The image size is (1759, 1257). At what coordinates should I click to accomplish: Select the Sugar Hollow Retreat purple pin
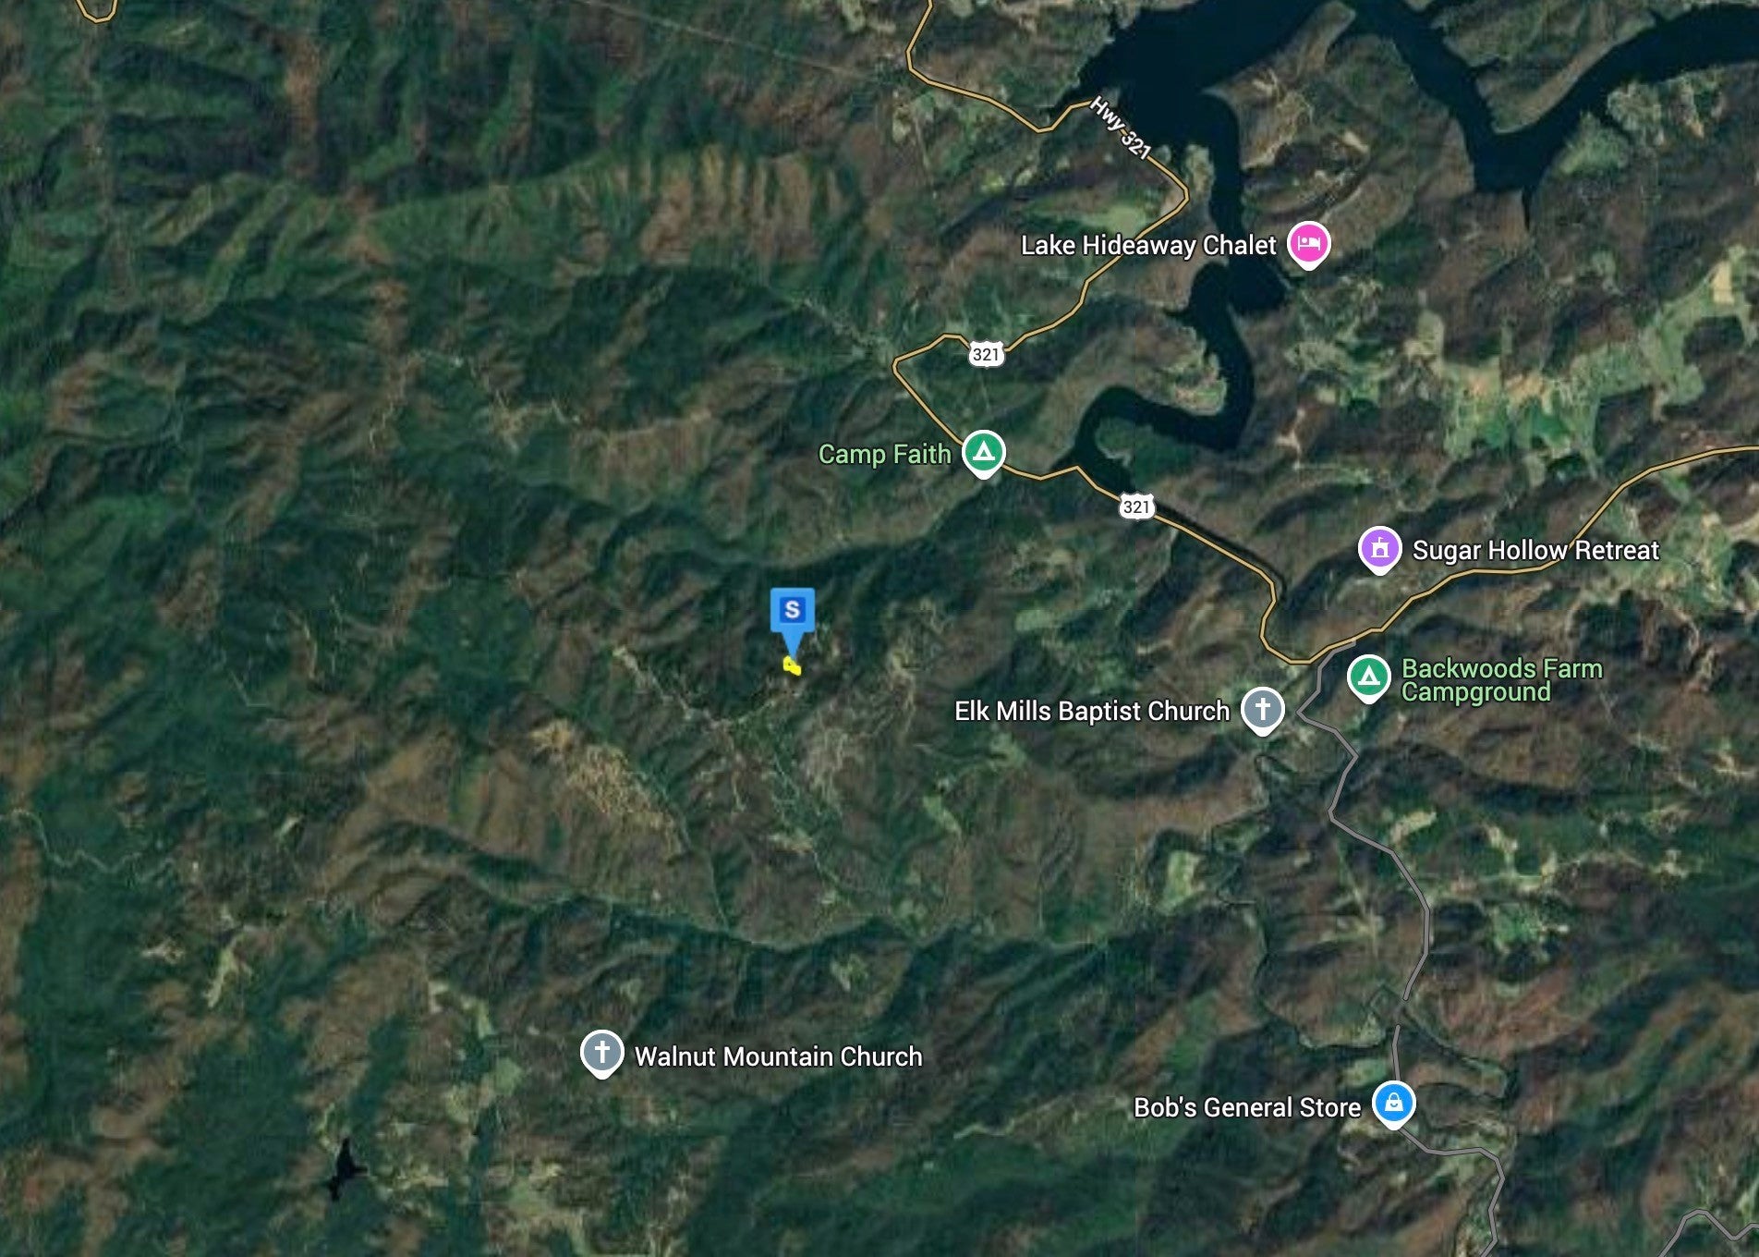tap(1379, 551)
